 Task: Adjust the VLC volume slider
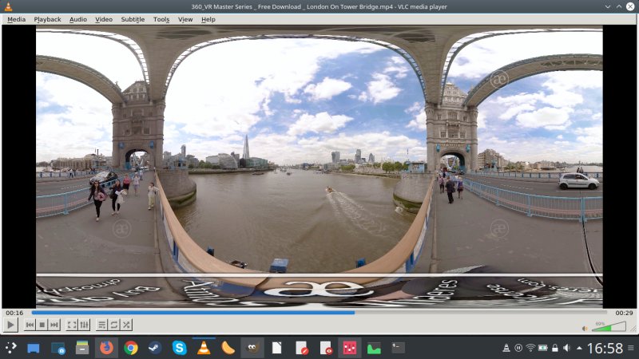[609, 326]
